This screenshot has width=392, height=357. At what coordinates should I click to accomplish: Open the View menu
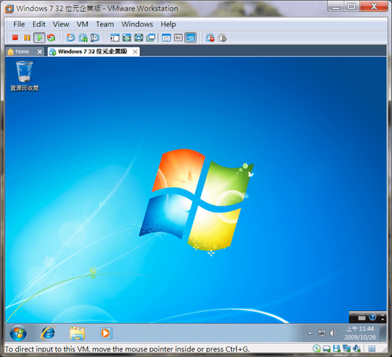pos(61,24)
